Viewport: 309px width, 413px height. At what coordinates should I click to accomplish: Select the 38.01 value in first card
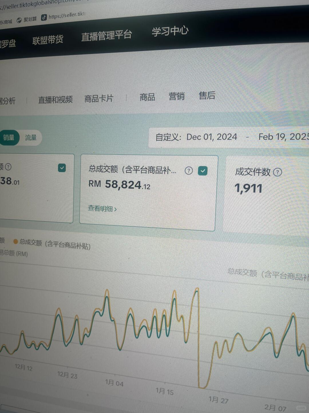tap(10, 181)
